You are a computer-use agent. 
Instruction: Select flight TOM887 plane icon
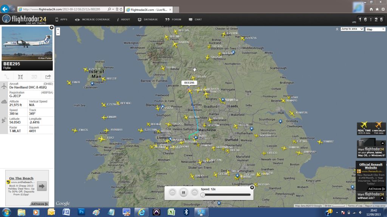click(320, 142)
